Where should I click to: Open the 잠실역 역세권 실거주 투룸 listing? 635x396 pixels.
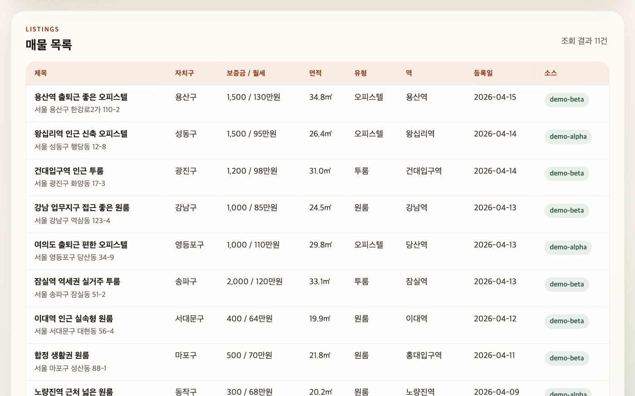[x=77, y=281]
